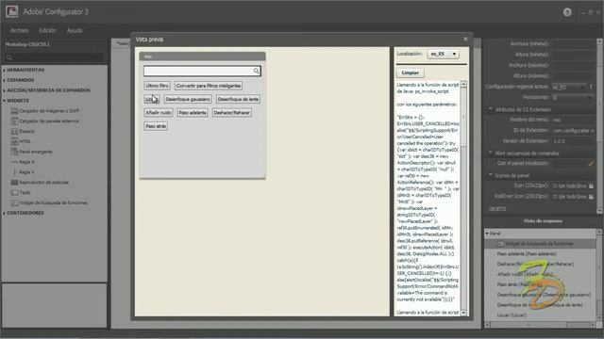Click widget icon in Vista de esquema row
The width and height of the screenshot is (604, 339).
pyautogui.click(x=500, y=244)
